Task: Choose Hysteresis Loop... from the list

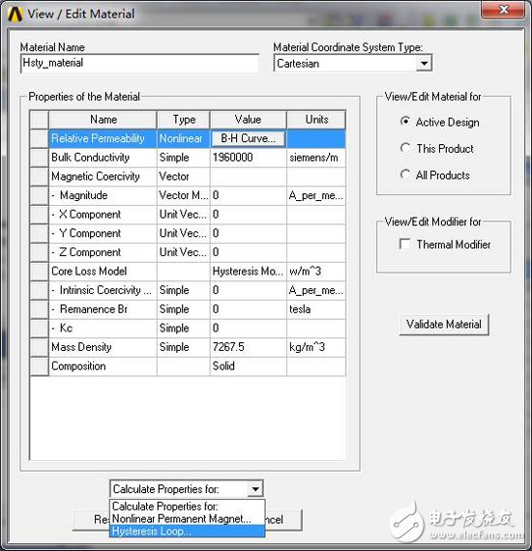Action: (187, 531)
